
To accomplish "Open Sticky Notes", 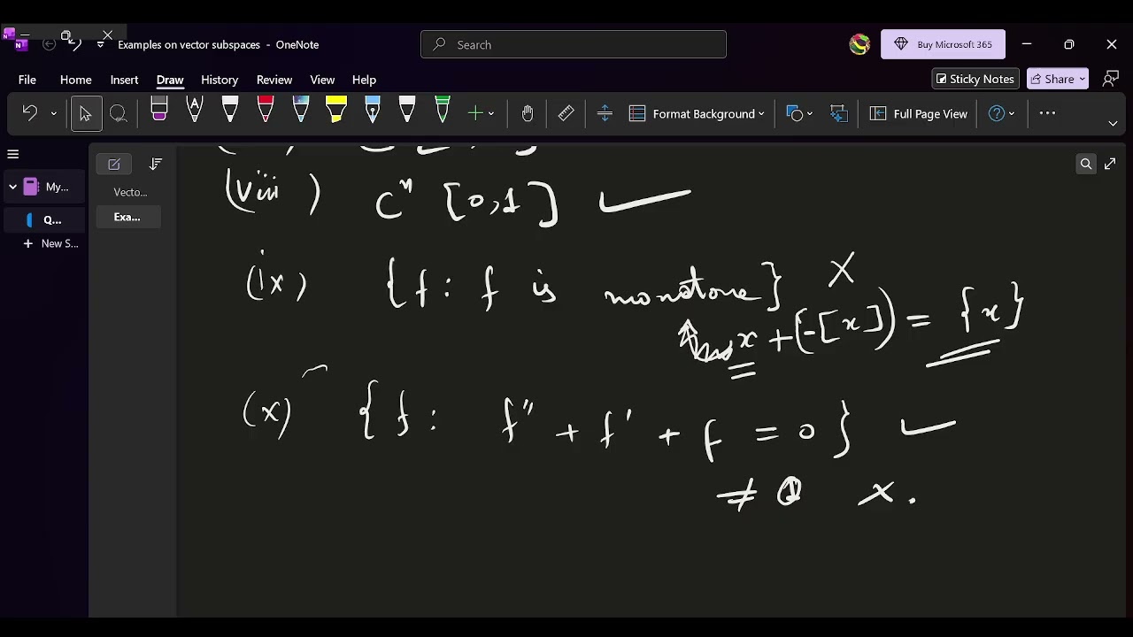I will pyautogui.click(x=975, y=79).
